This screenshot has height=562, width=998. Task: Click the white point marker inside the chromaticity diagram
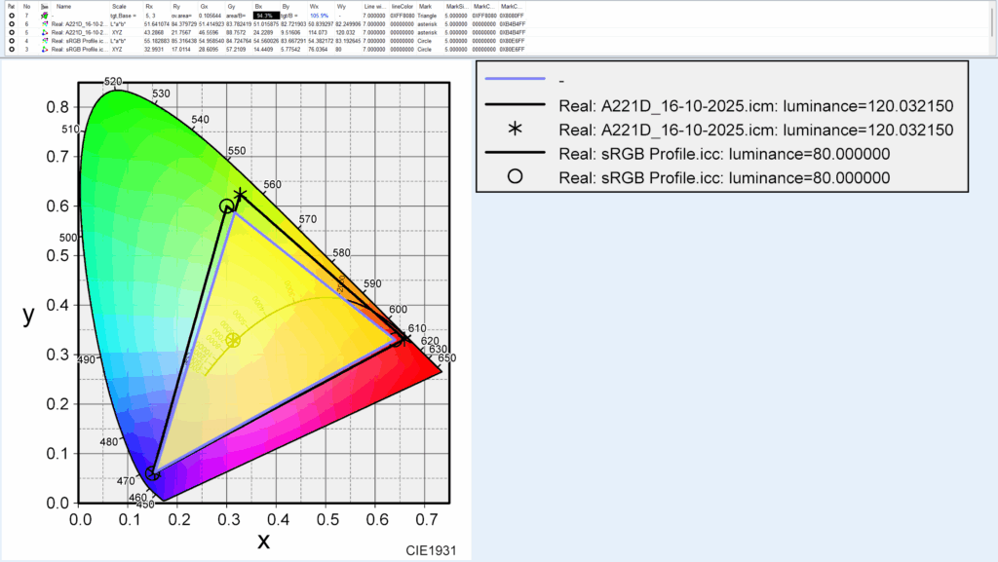click(x=233, y=340)
